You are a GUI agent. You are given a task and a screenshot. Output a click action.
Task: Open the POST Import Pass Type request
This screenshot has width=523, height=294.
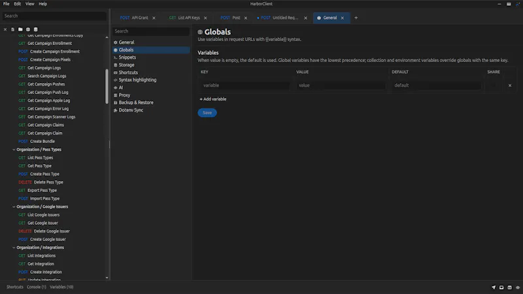(39, 199)
